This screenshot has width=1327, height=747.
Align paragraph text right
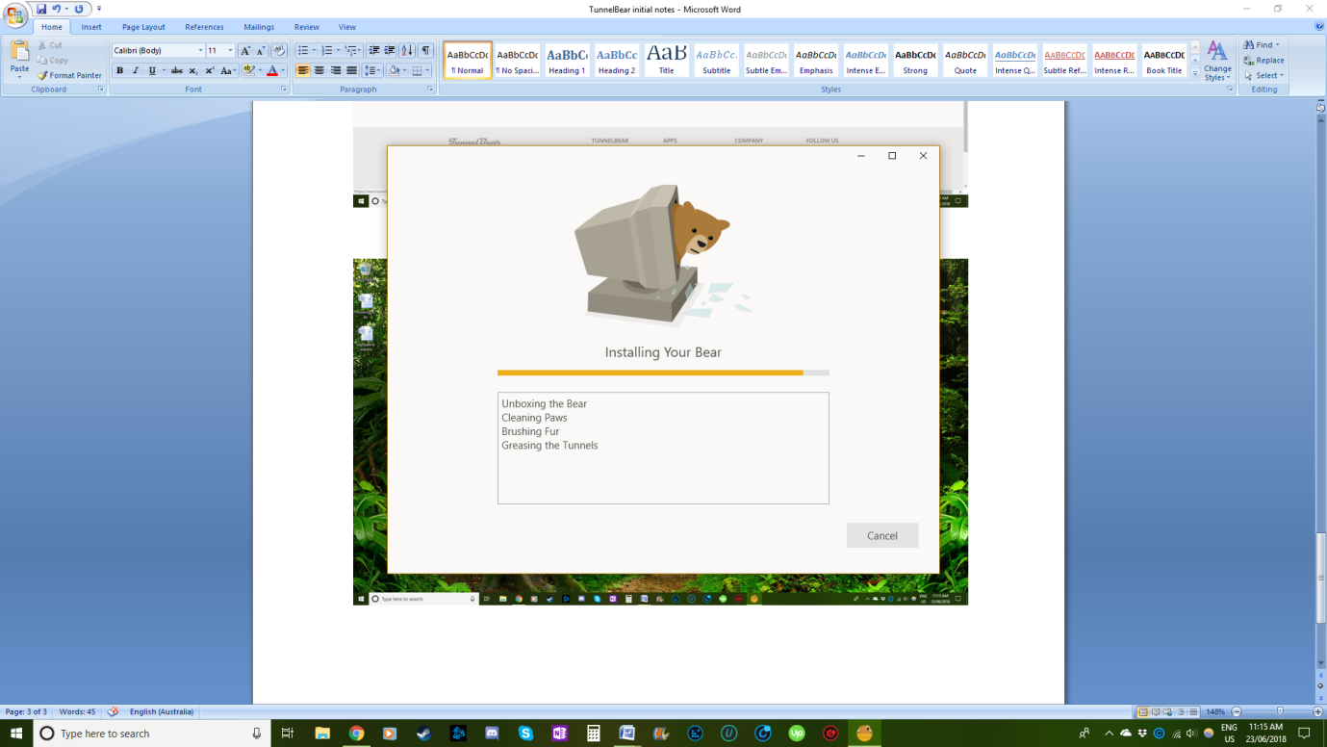click(335, 70)
